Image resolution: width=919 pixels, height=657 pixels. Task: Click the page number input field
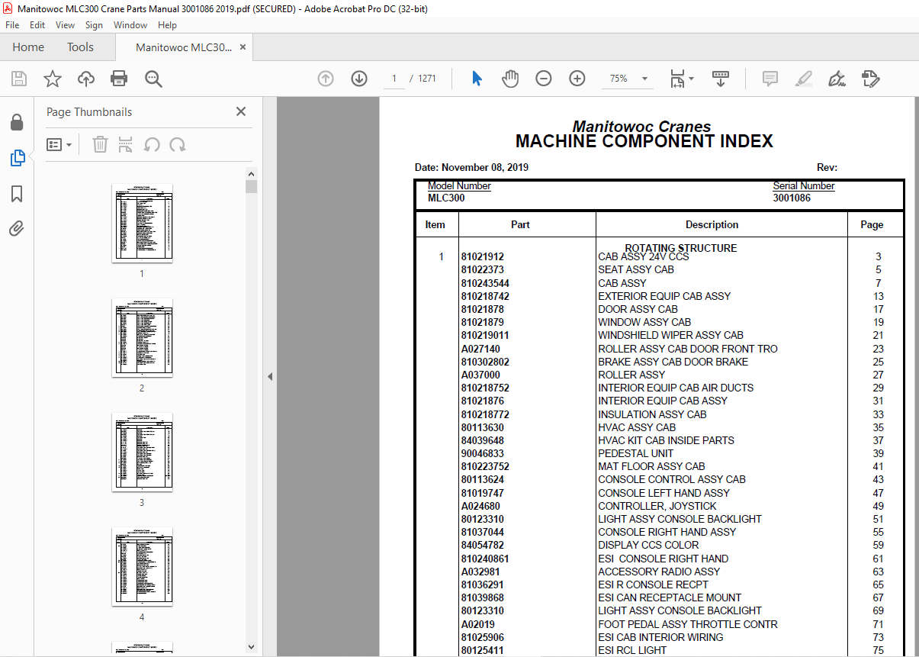coord(394,79)
